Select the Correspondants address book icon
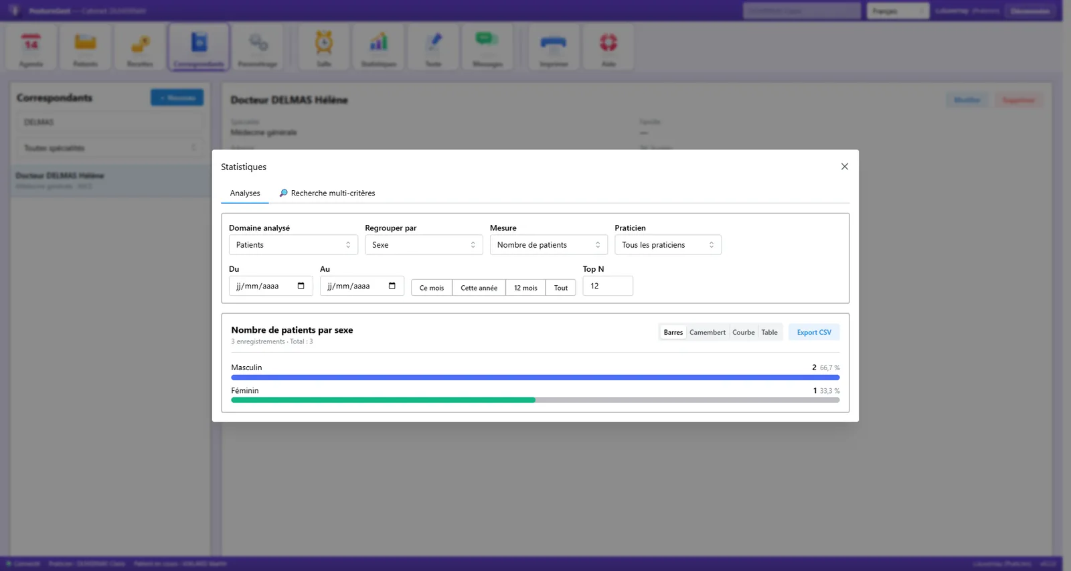1071x571 pixels. point(199,46)
